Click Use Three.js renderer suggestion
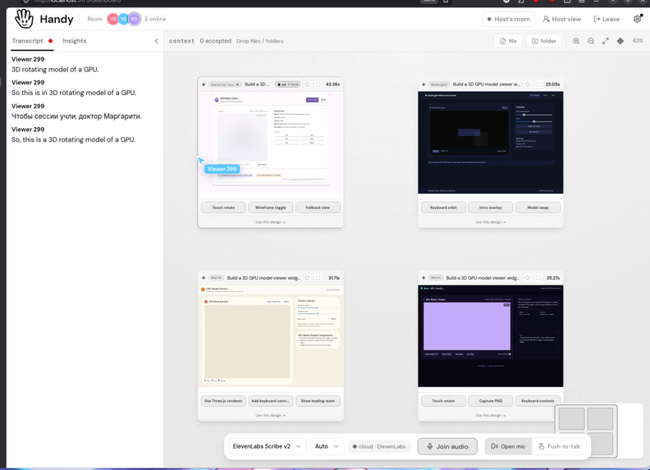650x470 pixels. pos(223,401)
